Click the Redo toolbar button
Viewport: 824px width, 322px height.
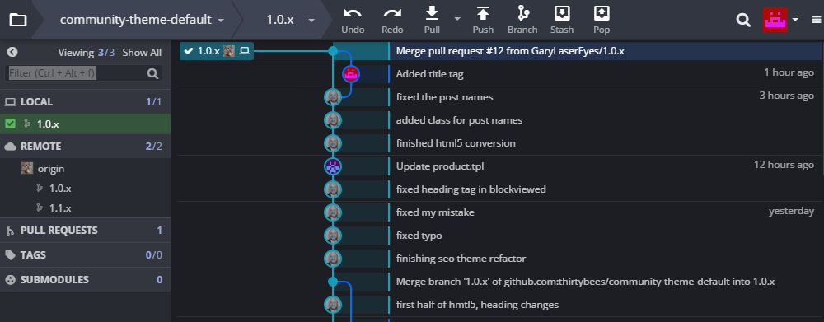[392, 20]
